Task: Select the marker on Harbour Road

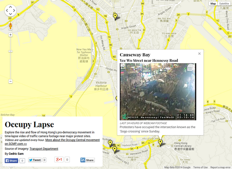Action: [x=110, y=144]
